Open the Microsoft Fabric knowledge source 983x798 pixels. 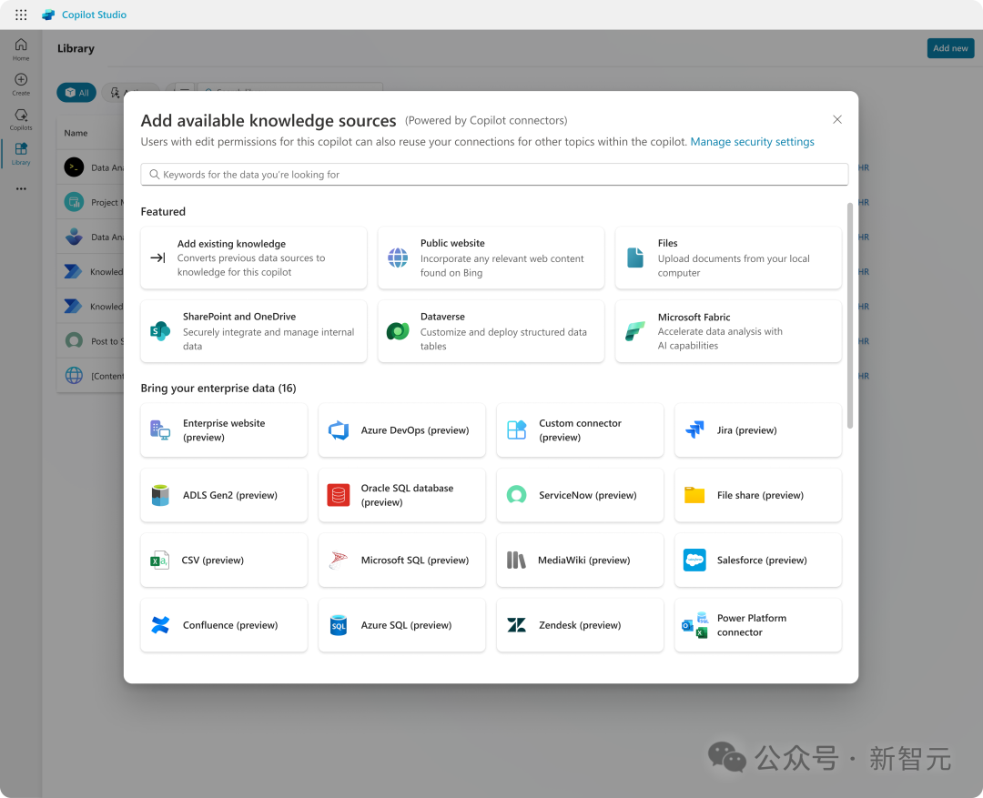728,331
